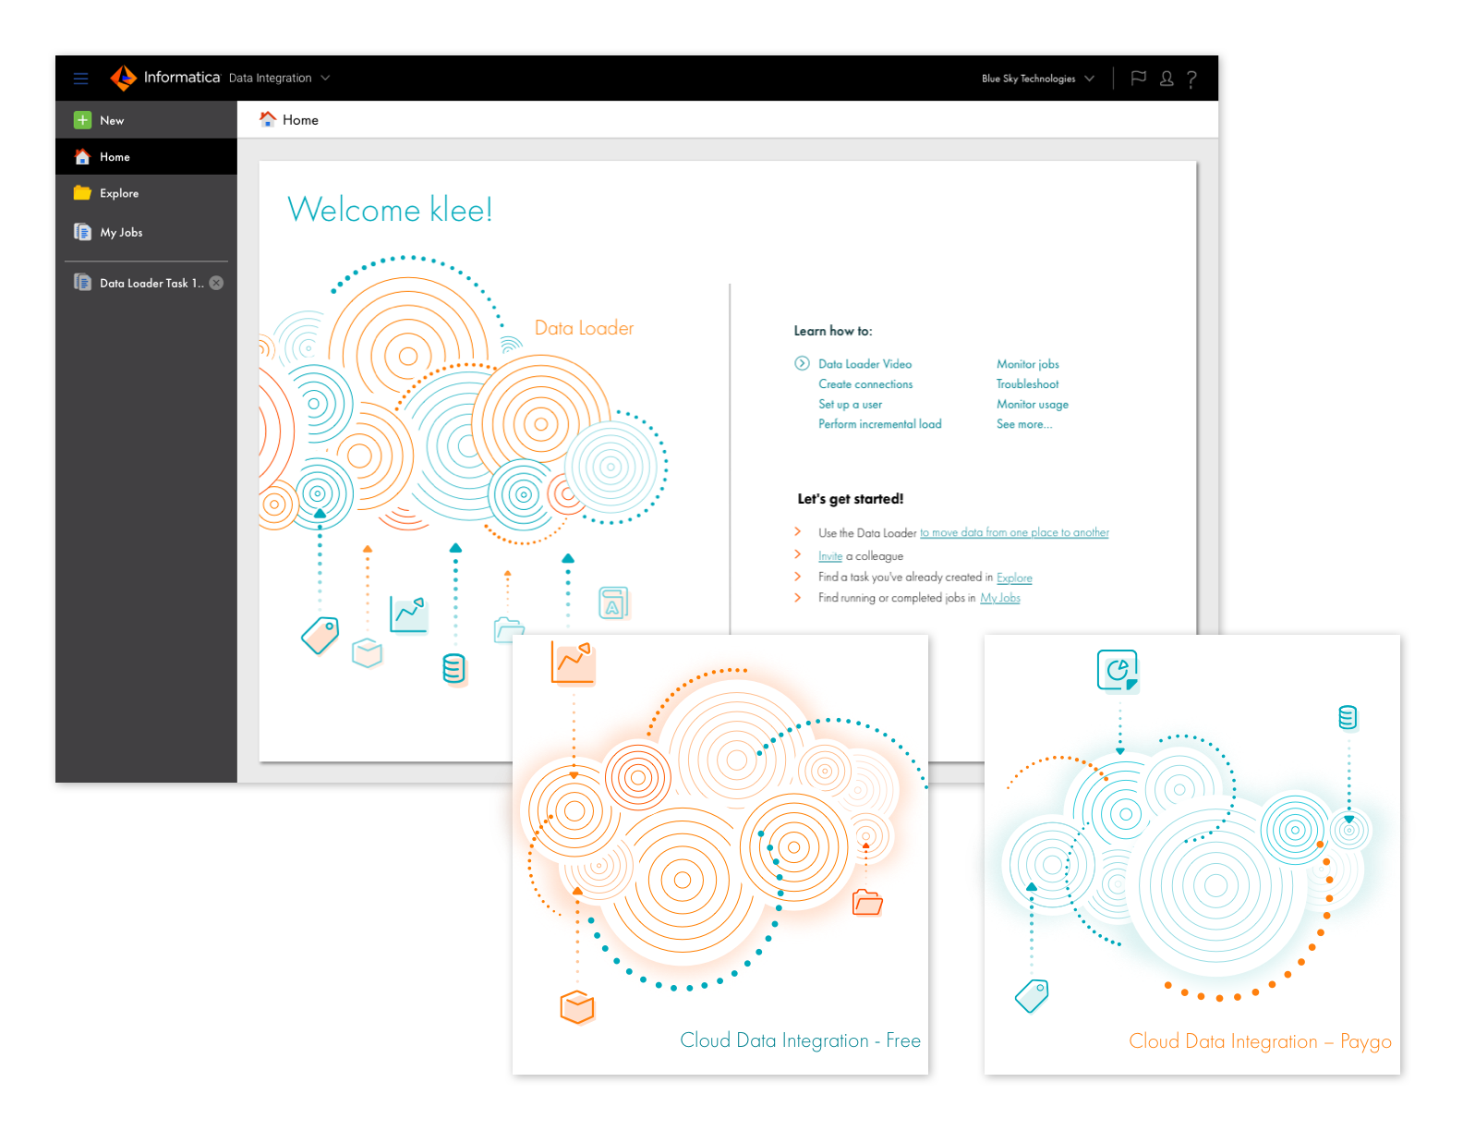Click the database cylinder icon under Data Loader
1463x1131 pixels.
coord(453,668)
